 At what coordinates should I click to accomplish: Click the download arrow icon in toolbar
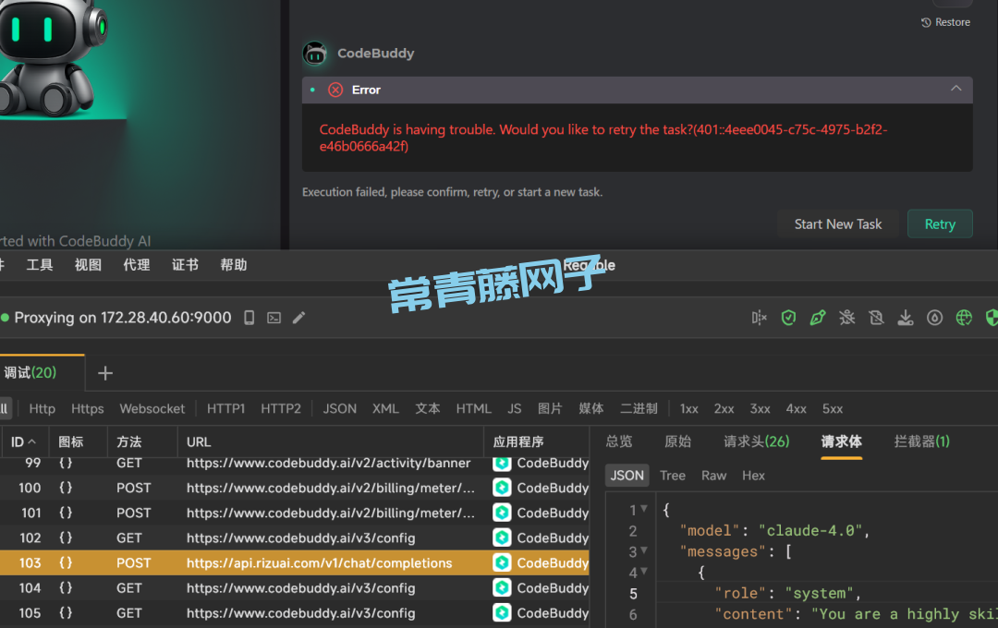tap(906, 318)
